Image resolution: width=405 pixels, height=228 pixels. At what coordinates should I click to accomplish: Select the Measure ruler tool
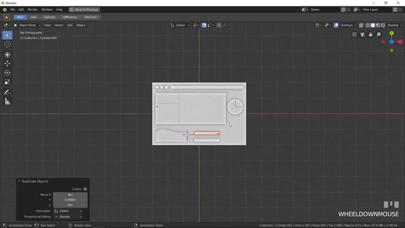7,101
